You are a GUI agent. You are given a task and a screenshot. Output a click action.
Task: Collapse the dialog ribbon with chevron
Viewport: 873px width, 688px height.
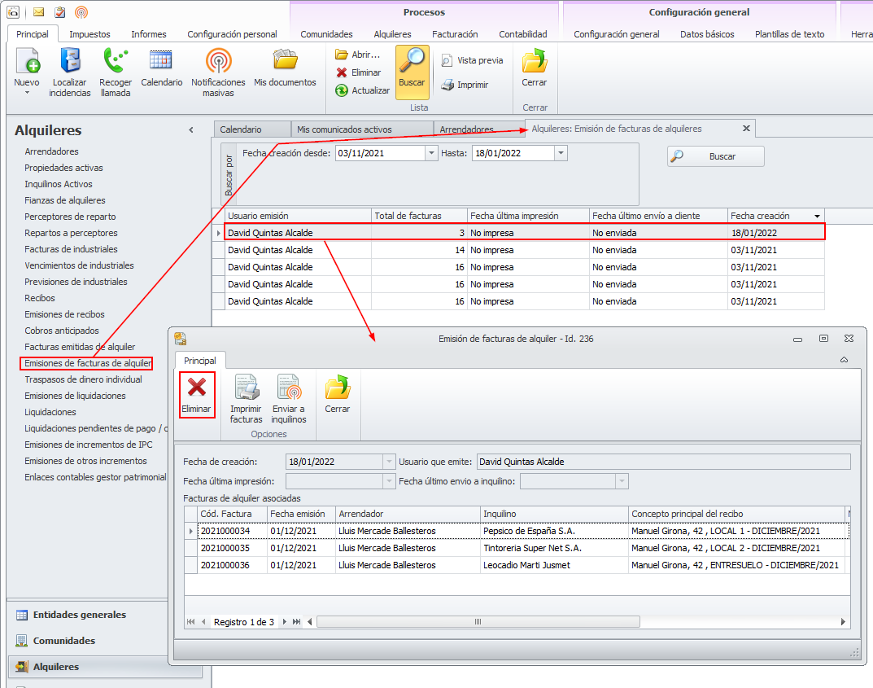coord(844,360)
